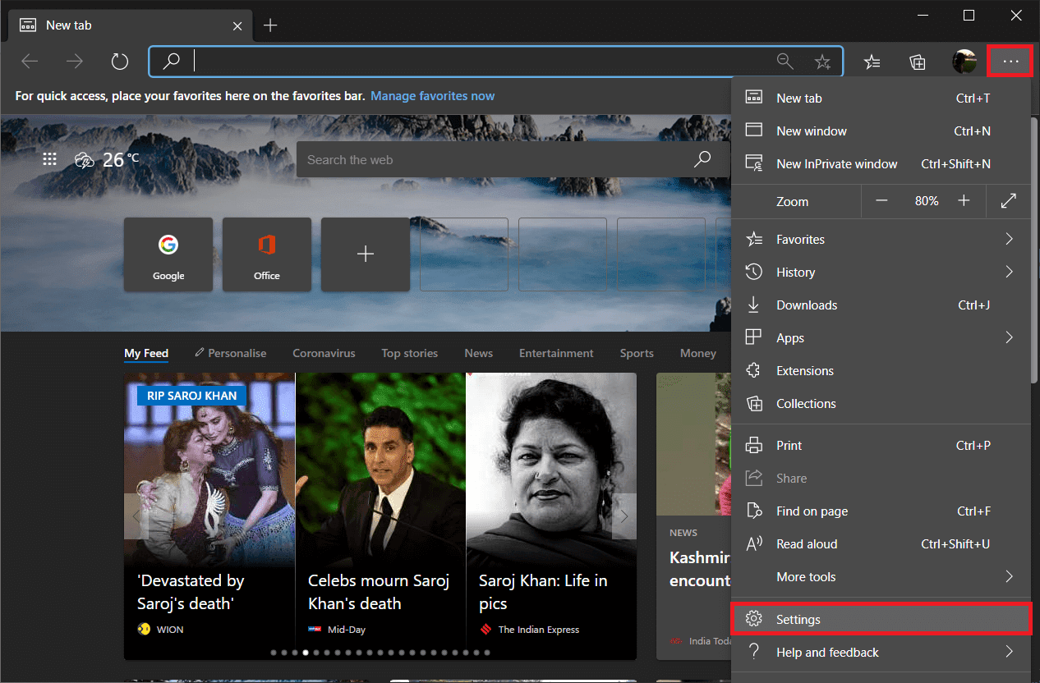Click the plus icon to open new tab
Screen dimensions: 1040x683
(270, 25)
